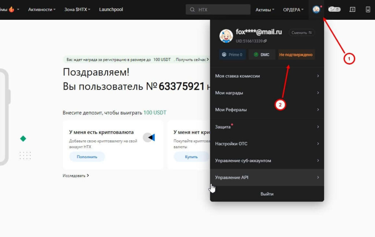Open the ОРДЕРА dropdown menu
The height and width of the screenshot is (237, 375).
pos(293,10)
